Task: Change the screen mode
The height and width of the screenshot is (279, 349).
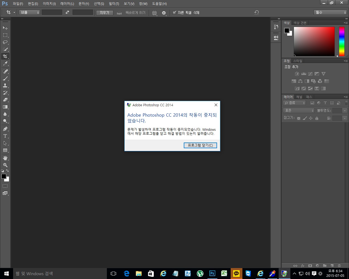Action: (5, 193)
